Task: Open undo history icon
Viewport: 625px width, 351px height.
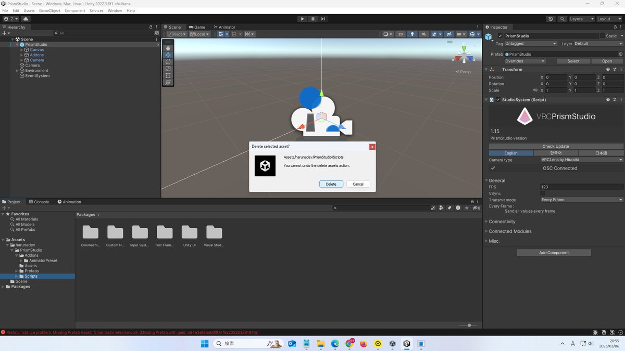Action: point(551,19)
